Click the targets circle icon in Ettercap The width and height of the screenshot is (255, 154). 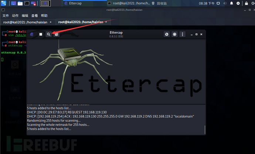[x=174, y=34]
